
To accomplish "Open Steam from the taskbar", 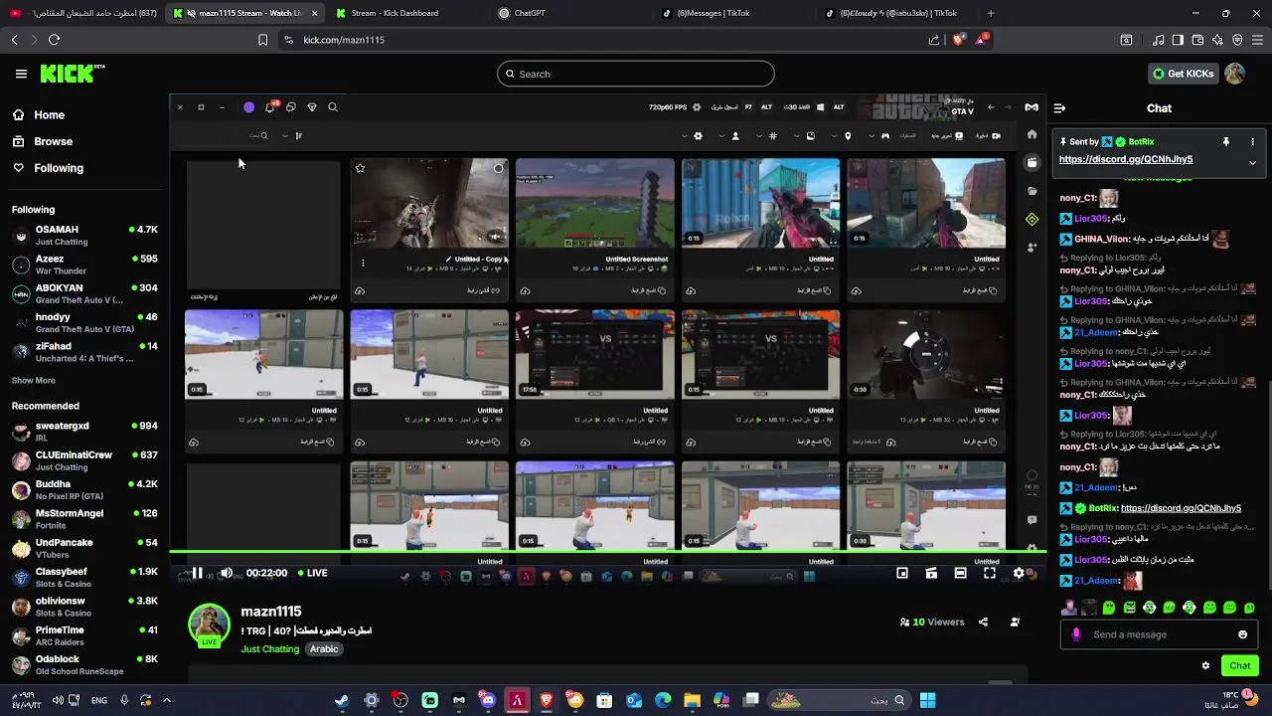I will coord(342,701).
